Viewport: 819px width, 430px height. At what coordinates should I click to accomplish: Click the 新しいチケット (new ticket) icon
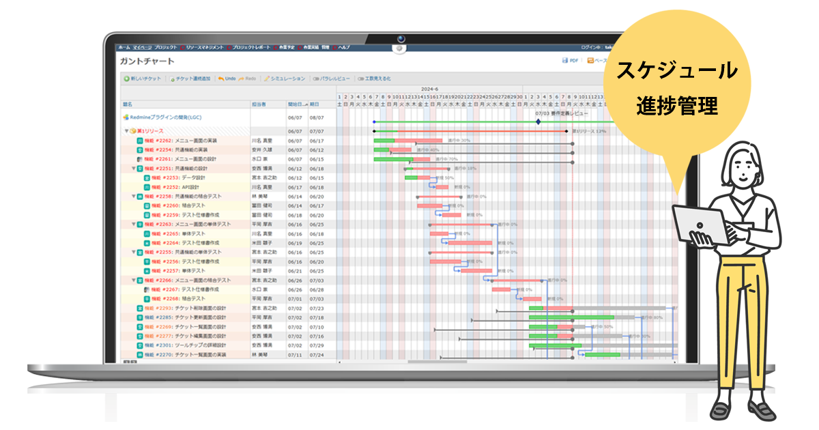[126, 78]
